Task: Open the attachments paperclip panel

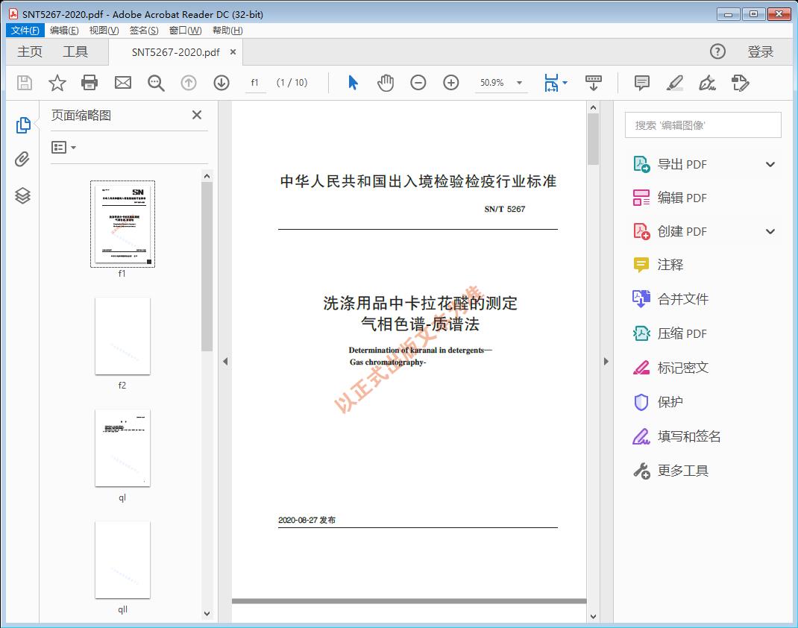Action: click(x=22, y=159)
